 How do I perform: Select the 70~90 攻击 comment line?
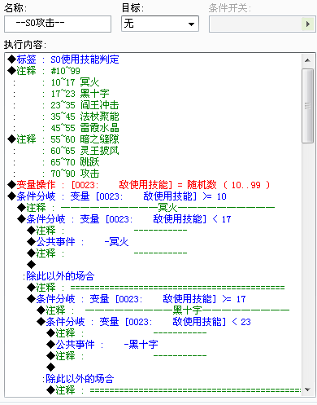56,174
